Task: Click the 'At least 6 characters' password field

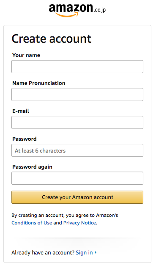Action: coord(77,150)
